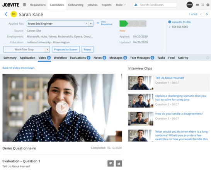This screenshot has width=211, height=172.
Task: Open the apps grid icon
Action: 24,5
